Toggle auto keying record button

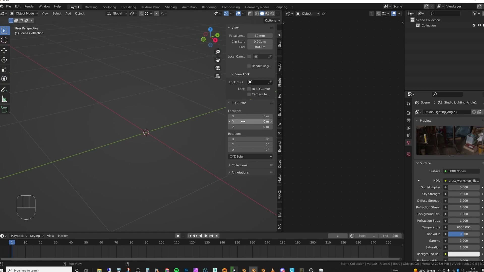(178, 236)
